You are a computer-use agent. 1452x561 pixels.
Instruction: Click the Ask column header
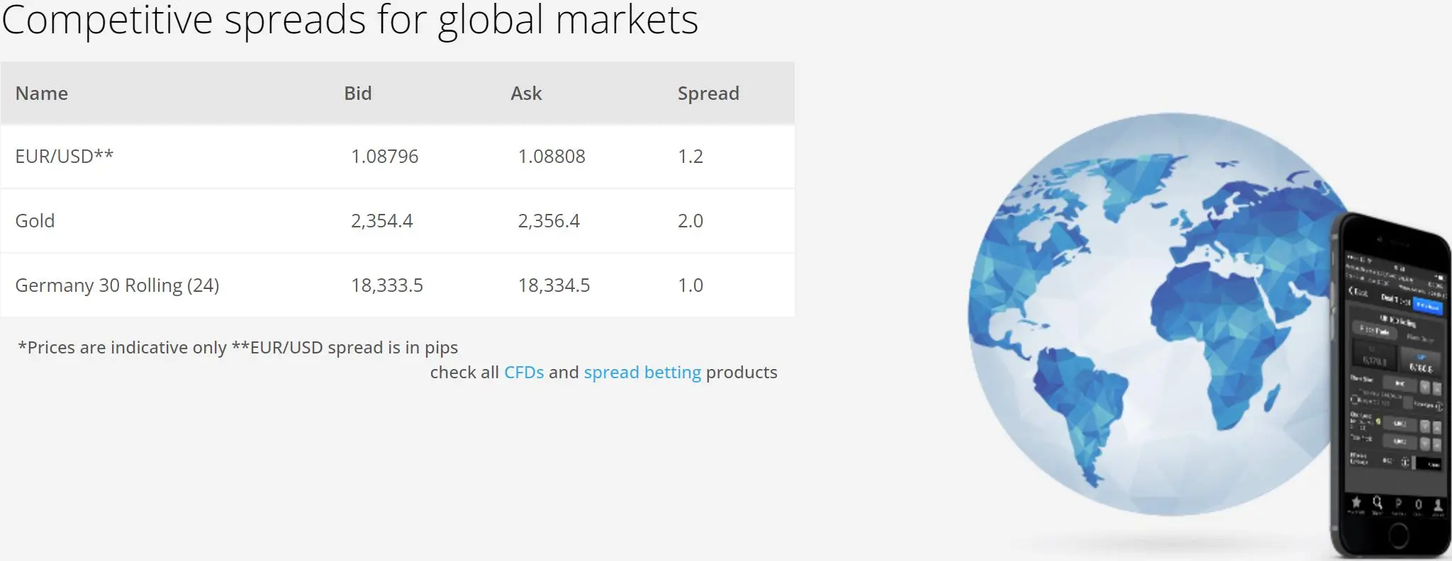pyautogui.click(x=526, y=93)
